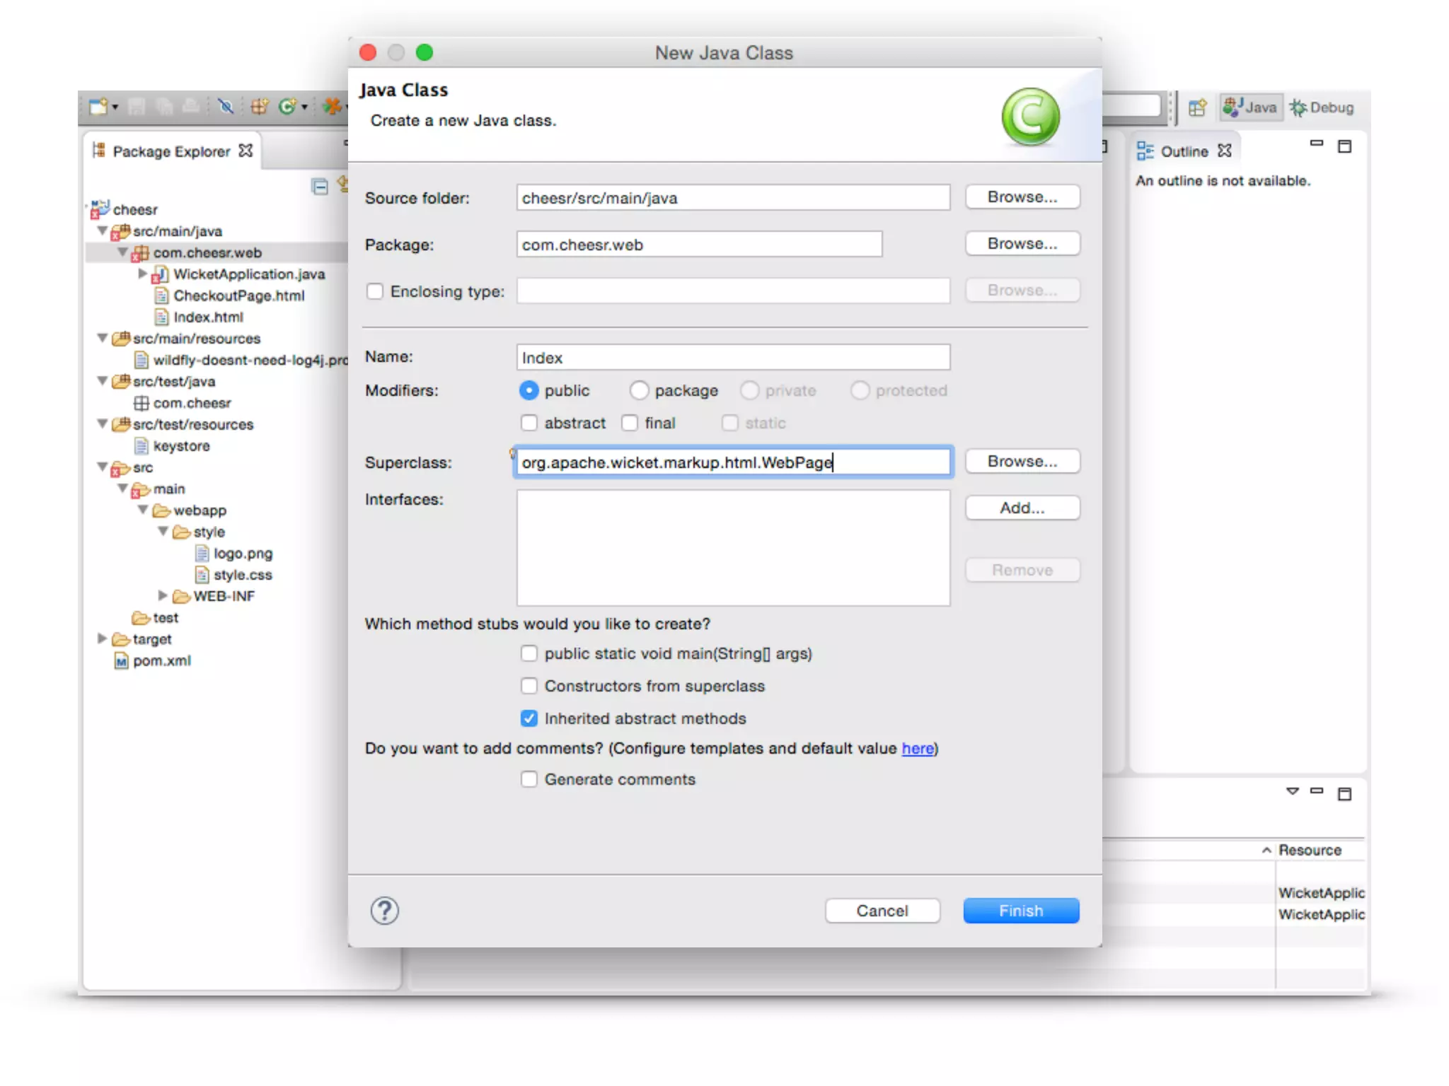Minimize the Outline view panel
This screenshot has width=1449, height=1086.
(x=1316, y=144)
